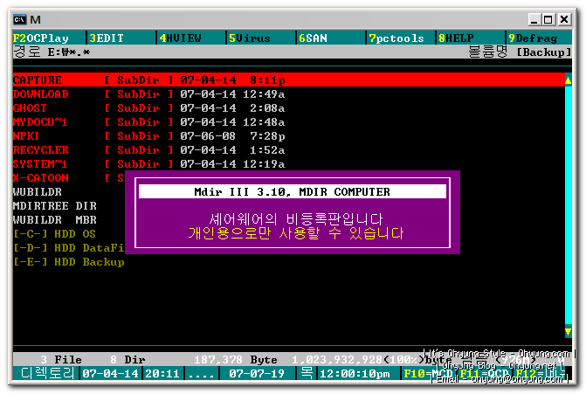Select the NPKI directory row

click(148, 136)
